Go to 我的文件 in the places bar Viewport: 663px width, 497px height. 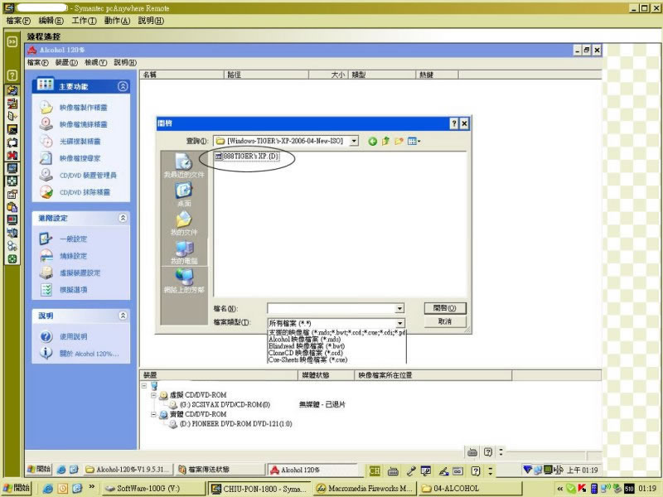tap(184, 223)
